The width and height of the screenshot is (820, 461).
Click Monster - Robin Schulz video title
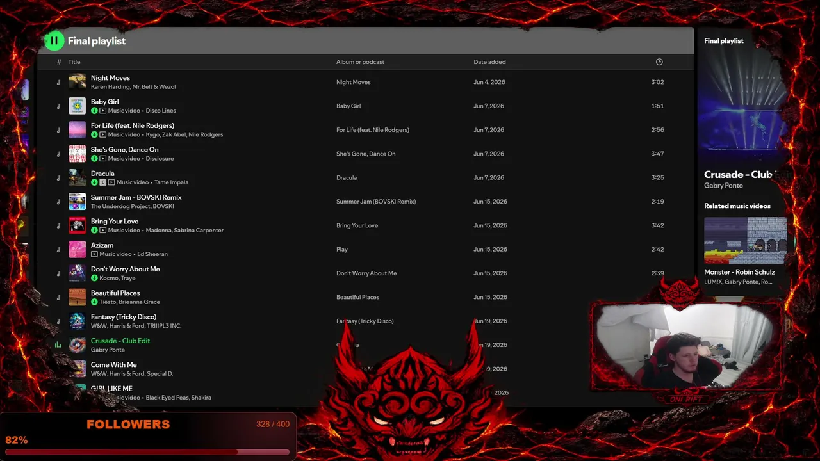pos(739,272)
